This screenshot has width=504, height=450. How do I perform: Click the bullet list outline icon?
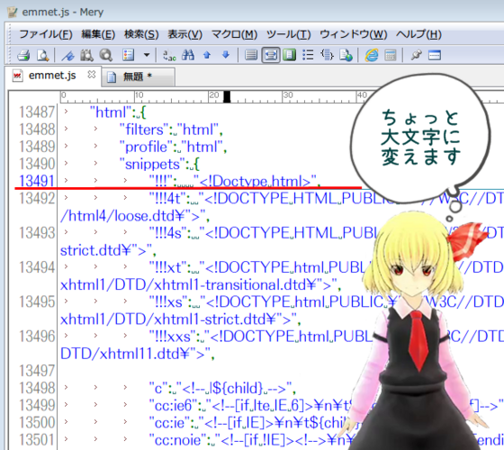(308, 55)
